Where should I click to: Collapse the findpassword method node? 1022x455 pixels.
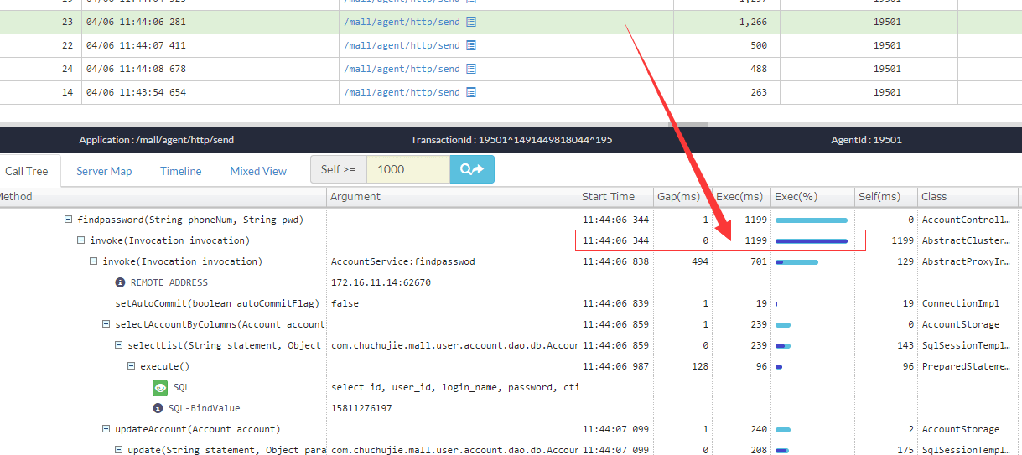tap(69, 220)
